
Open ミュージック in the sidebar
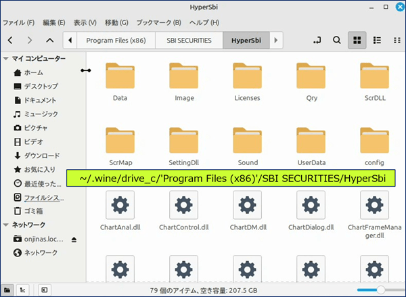pos(36,114)
